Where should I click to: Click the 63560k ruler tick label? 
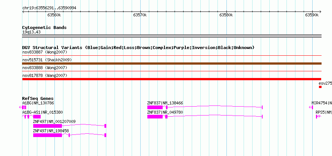pyautogui.click(x=54, y=15)
